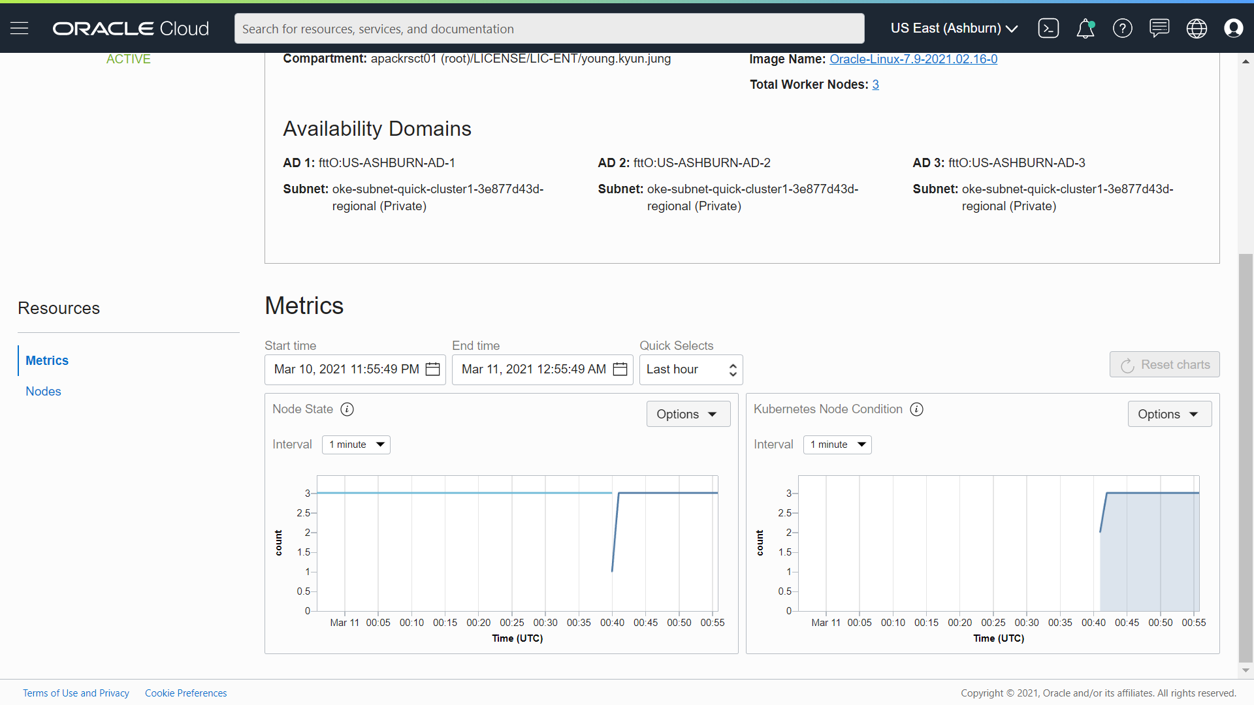Image resolution: width=1254 pixels, height=705 pixels.
Task: Select Metrics in Resources menu
Action: [47, 360]
